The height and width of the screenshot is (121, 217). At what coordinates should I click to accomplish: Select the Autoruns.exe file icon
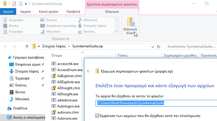tap(54, 118)
